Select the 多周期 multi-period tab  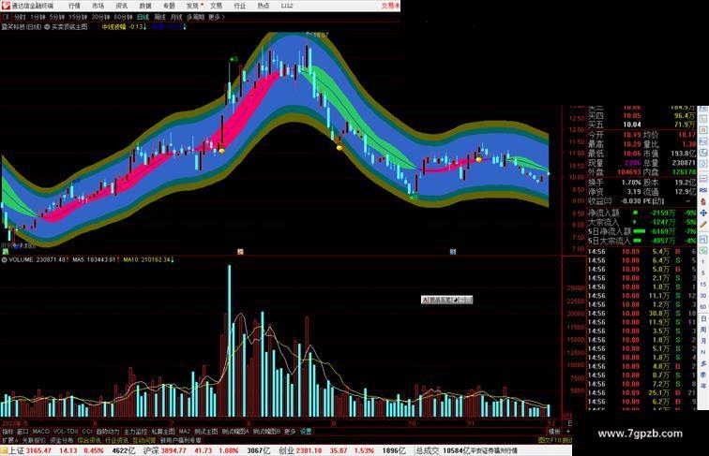(195, 17)
